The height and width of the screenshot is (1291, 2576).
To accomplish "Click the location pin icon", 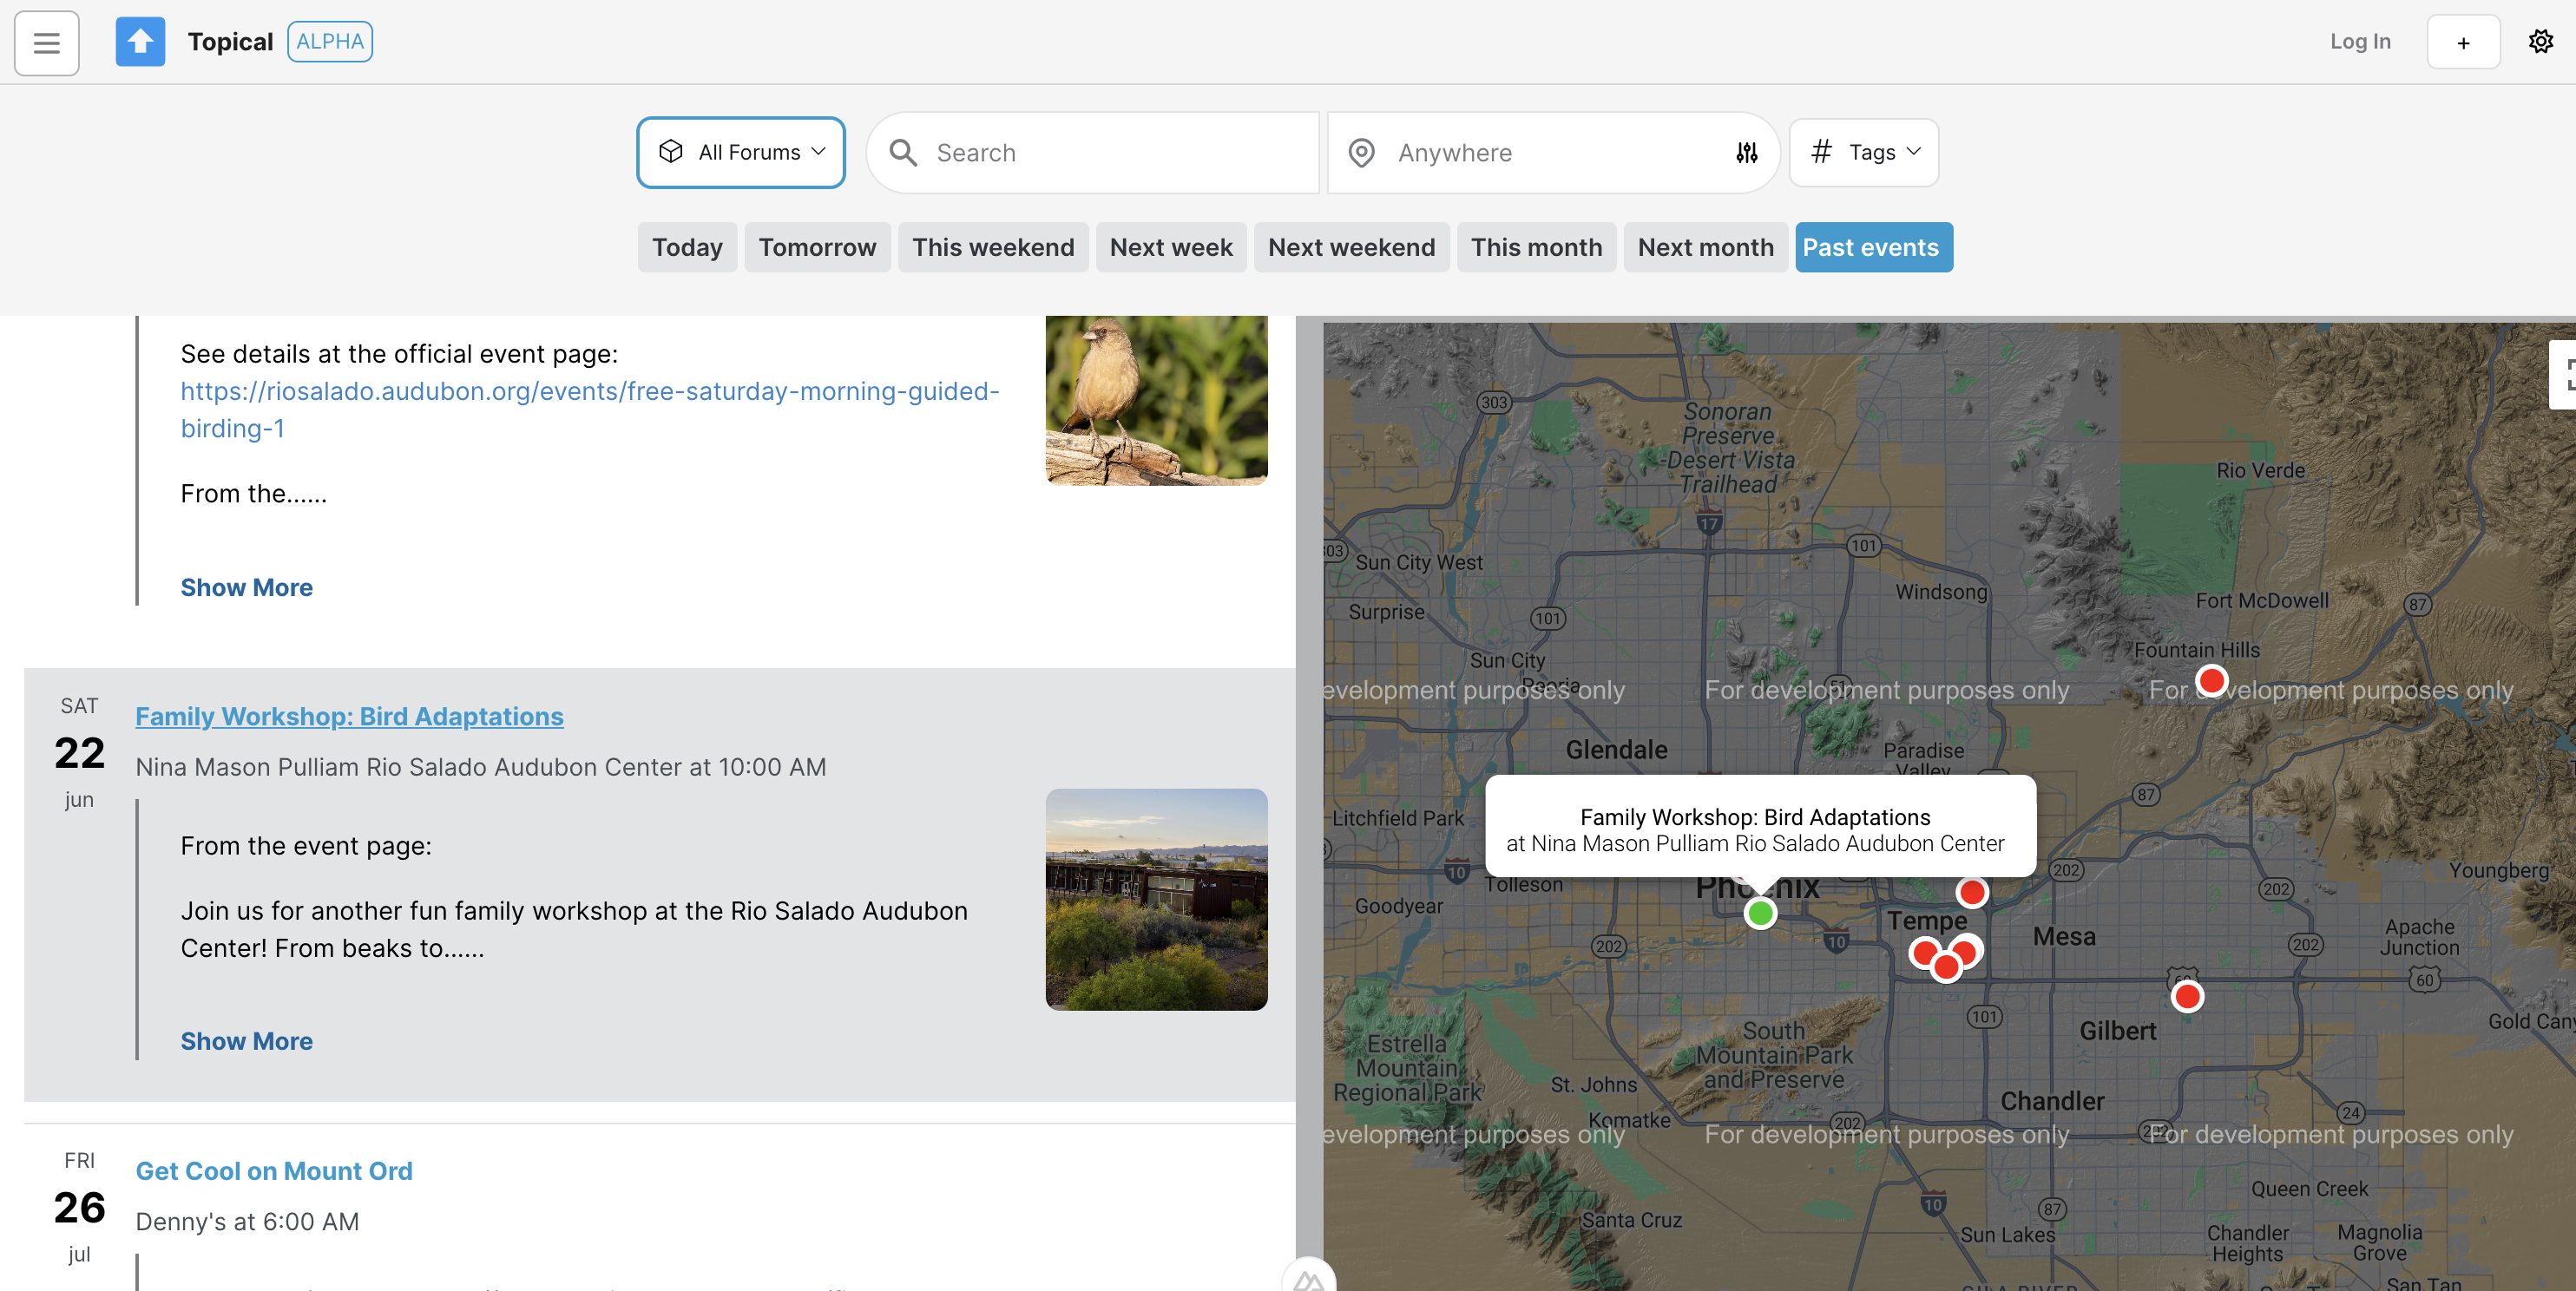I will click(1361, 153).
